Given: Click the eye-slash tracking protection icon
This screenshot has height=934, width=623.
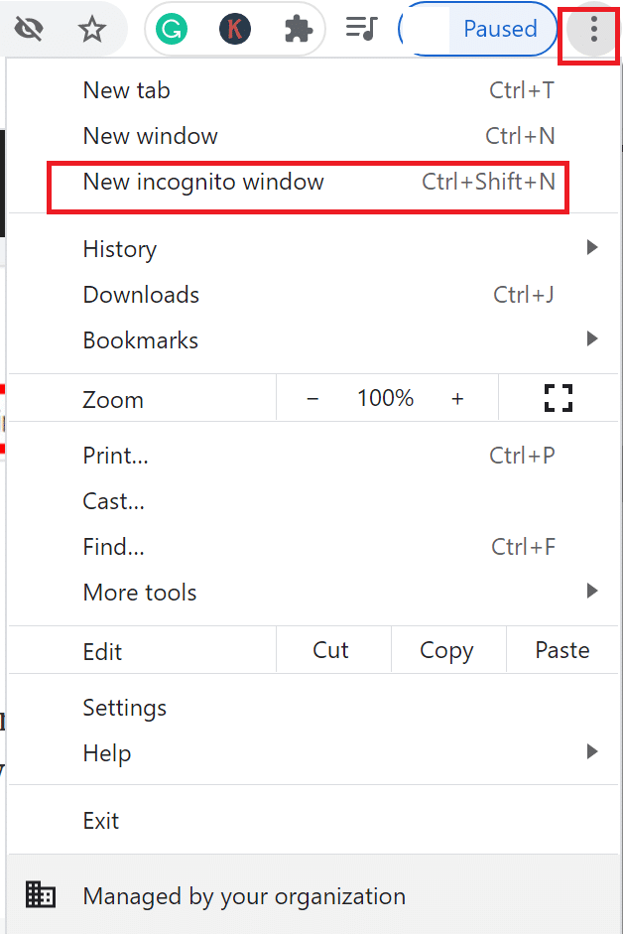Looking at the screenshot, I should coord(30,30).
